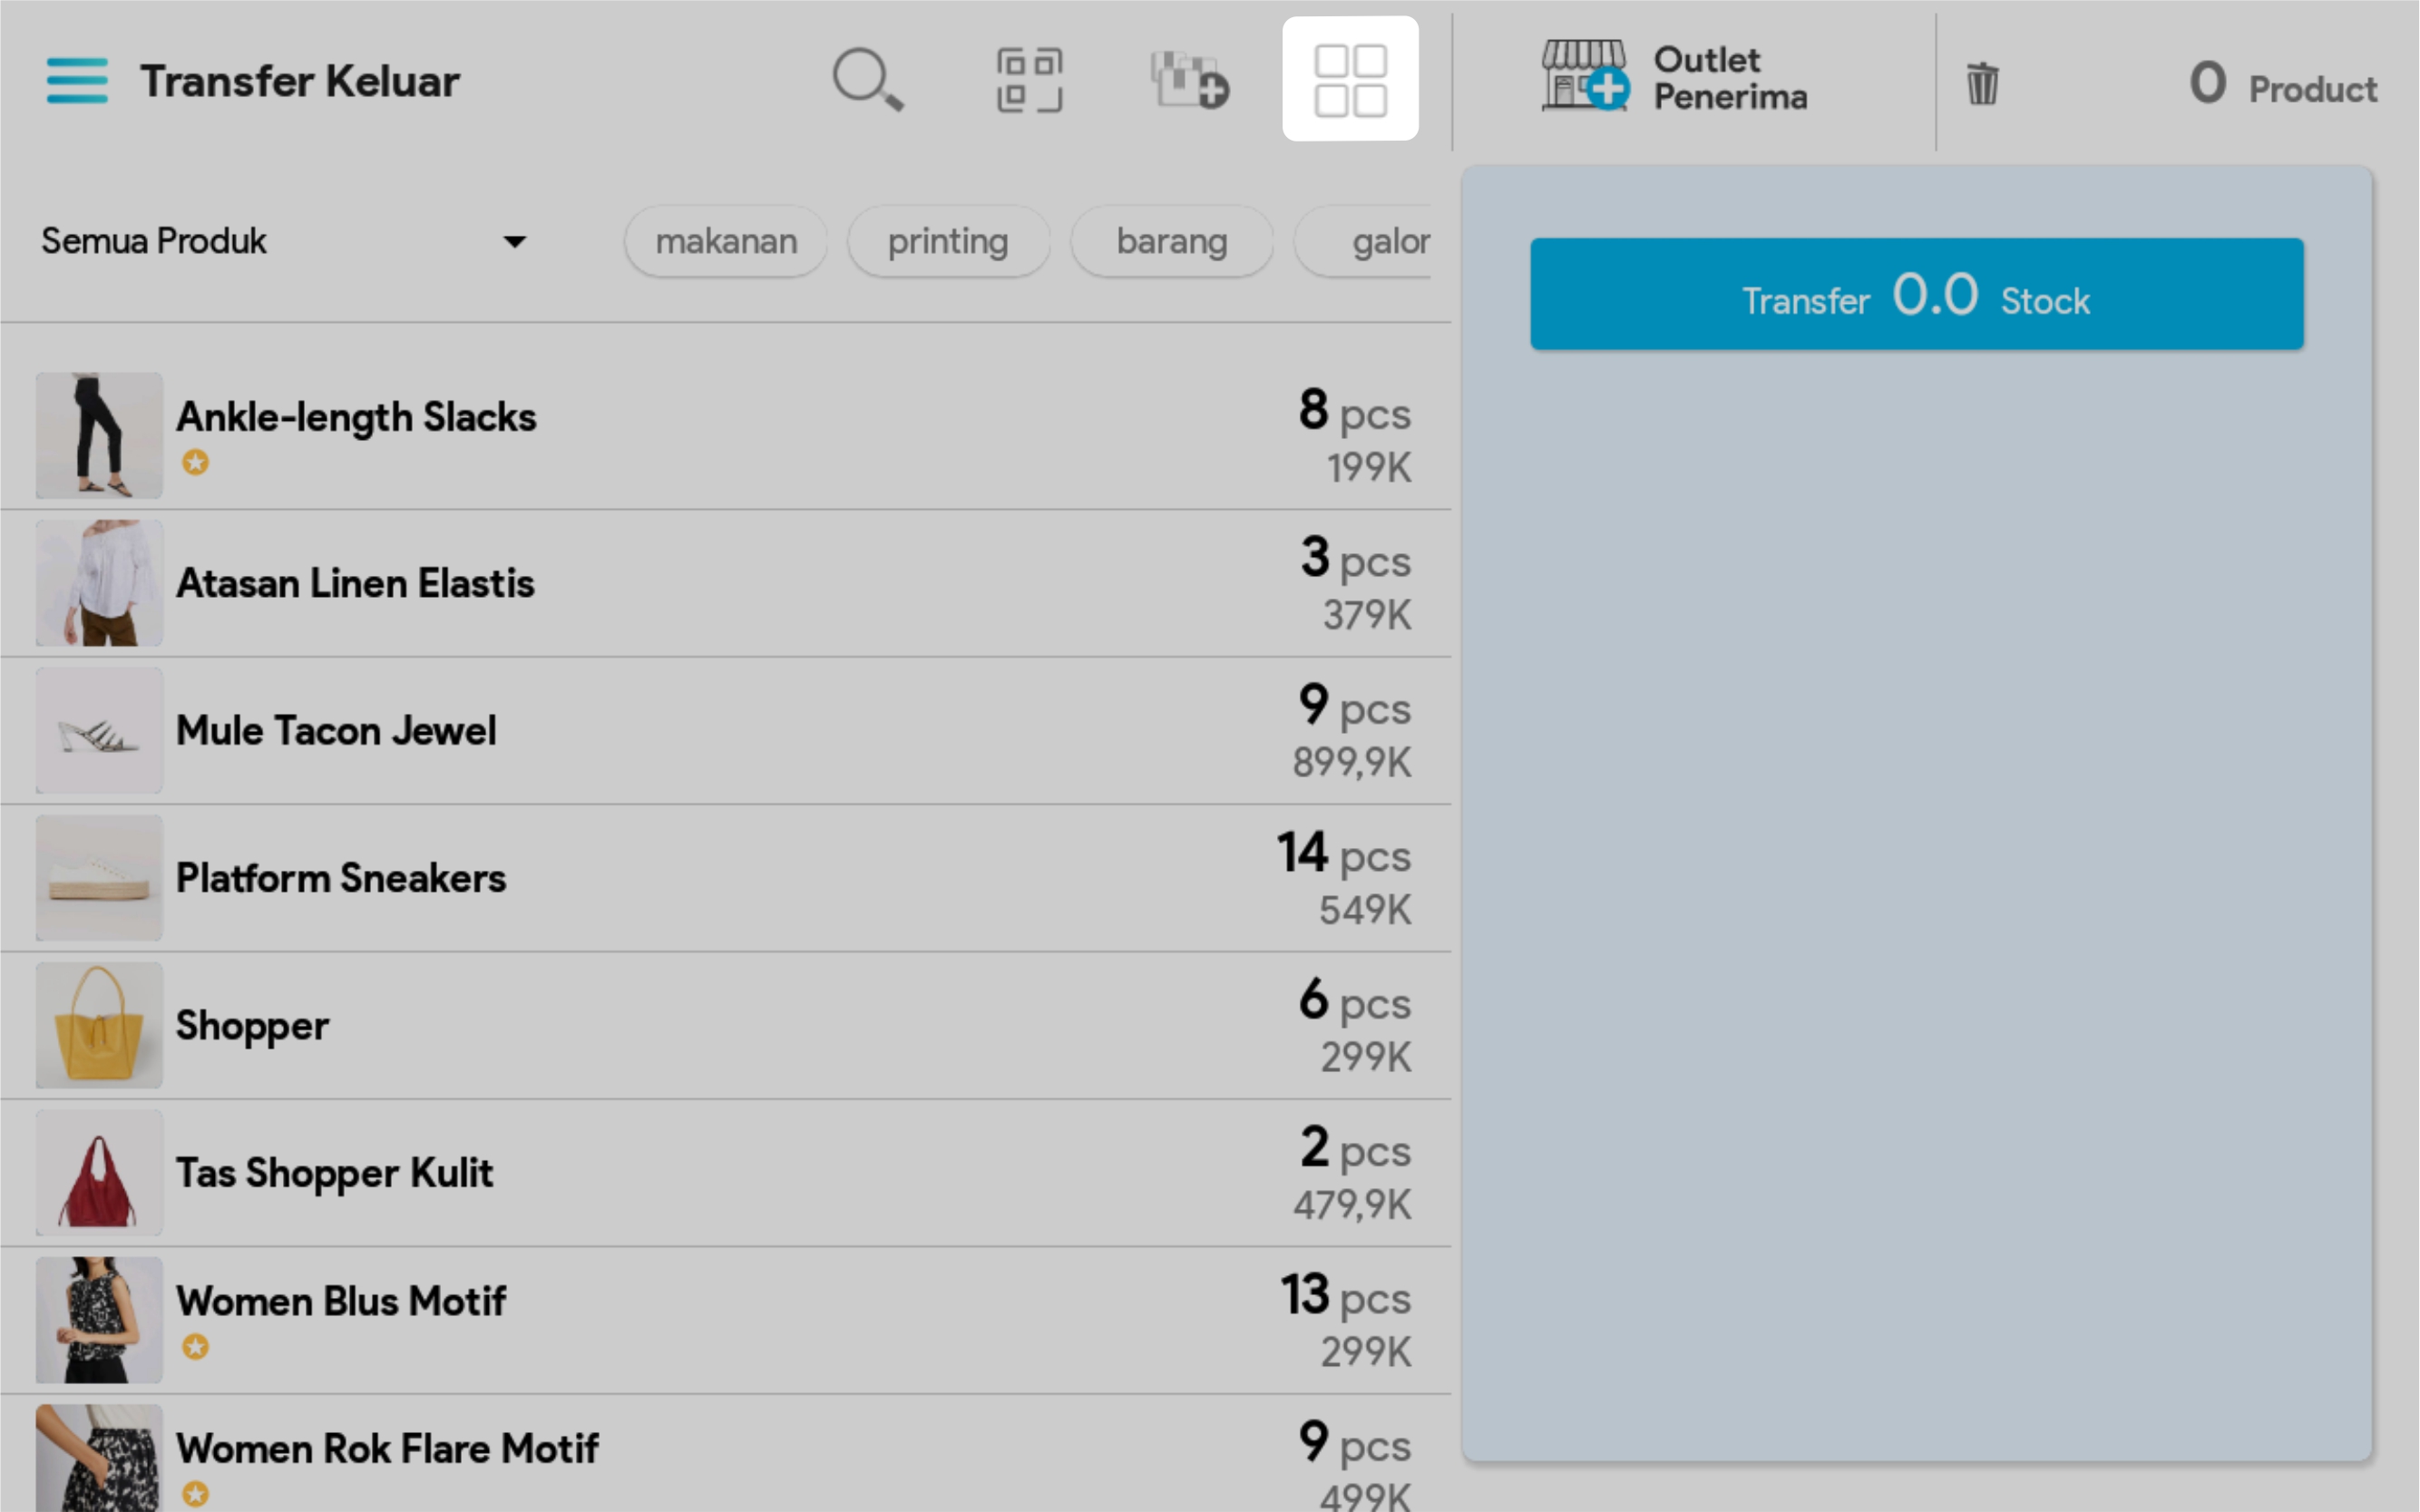Click the Tas Shopper Kulit red bag thumbnail
This screenshot has width=2420, height=1512.
coord(99,1173)
